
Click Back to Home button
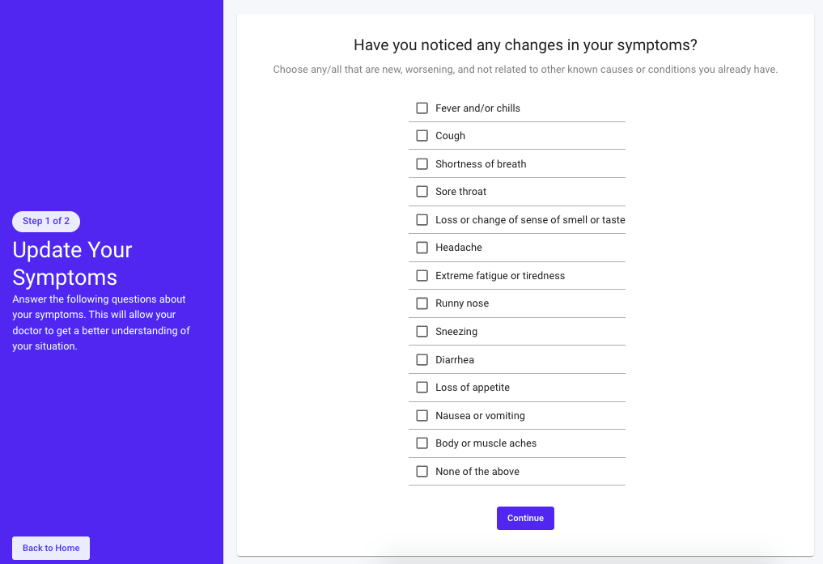[51, 548]
